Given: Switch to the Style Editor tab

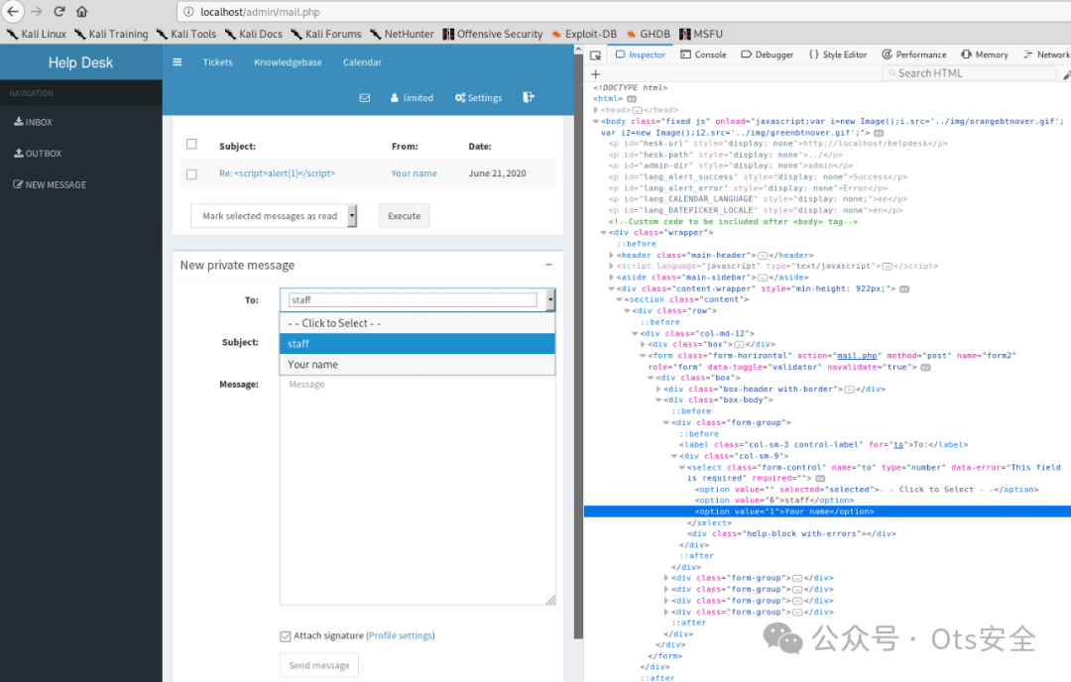Looking at the screenshot, I should [x=837, y=55].
